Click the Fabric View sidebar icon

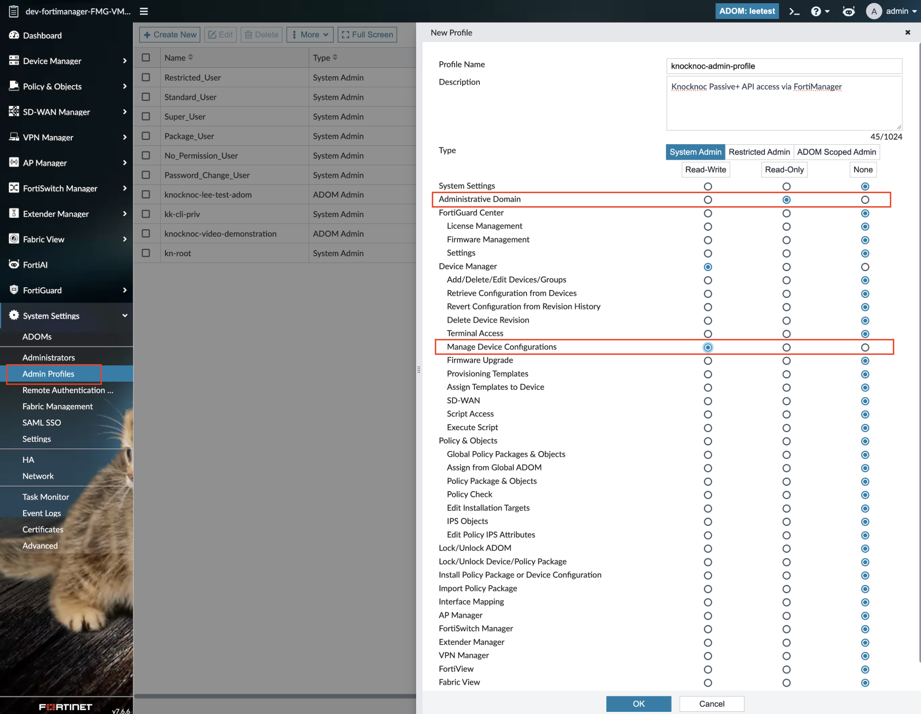point(14,239)
